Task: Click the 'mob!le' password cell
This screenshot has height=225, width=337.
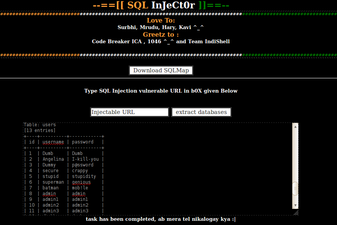Action: [80, 188]
